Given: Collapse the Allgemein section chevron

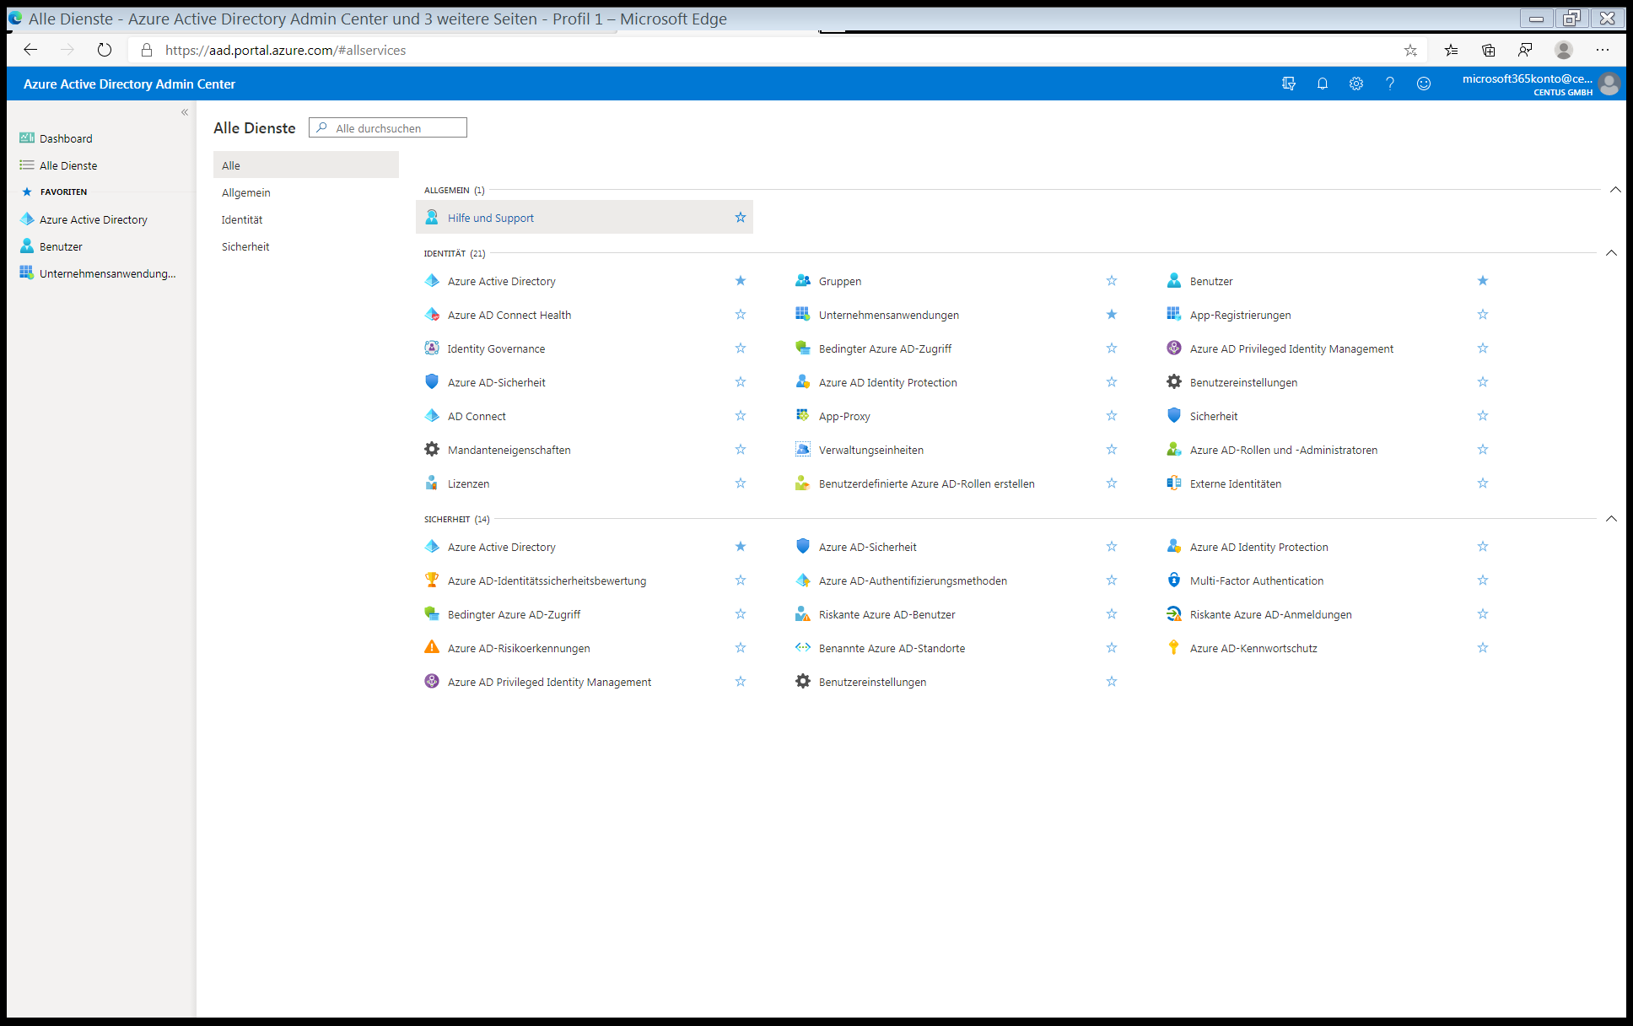Looking at the screenshot, I should click(1614, 190).
